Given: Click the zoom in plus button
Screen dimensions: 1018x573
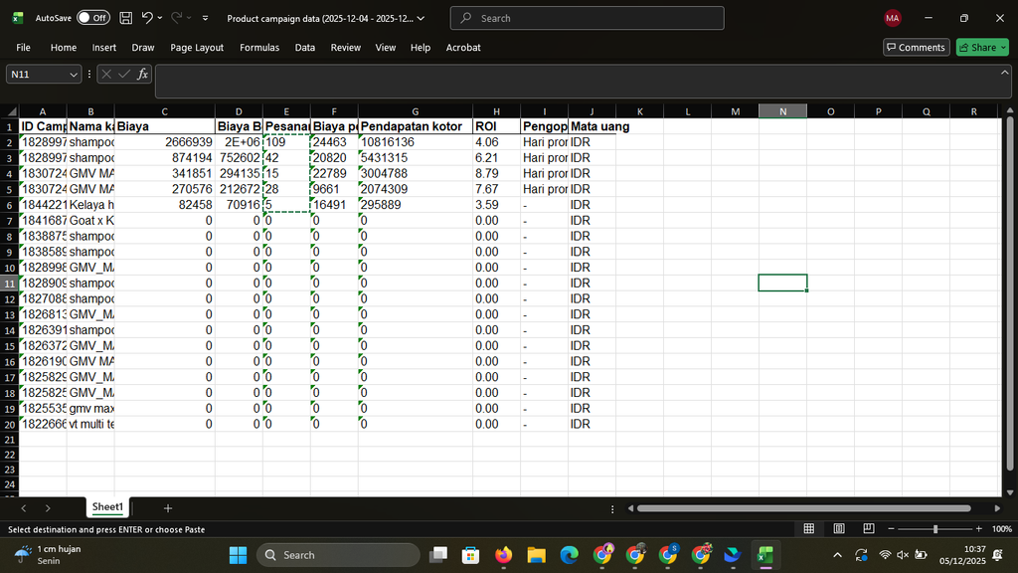Looking at the screenshot, I should tap(978, 529).
